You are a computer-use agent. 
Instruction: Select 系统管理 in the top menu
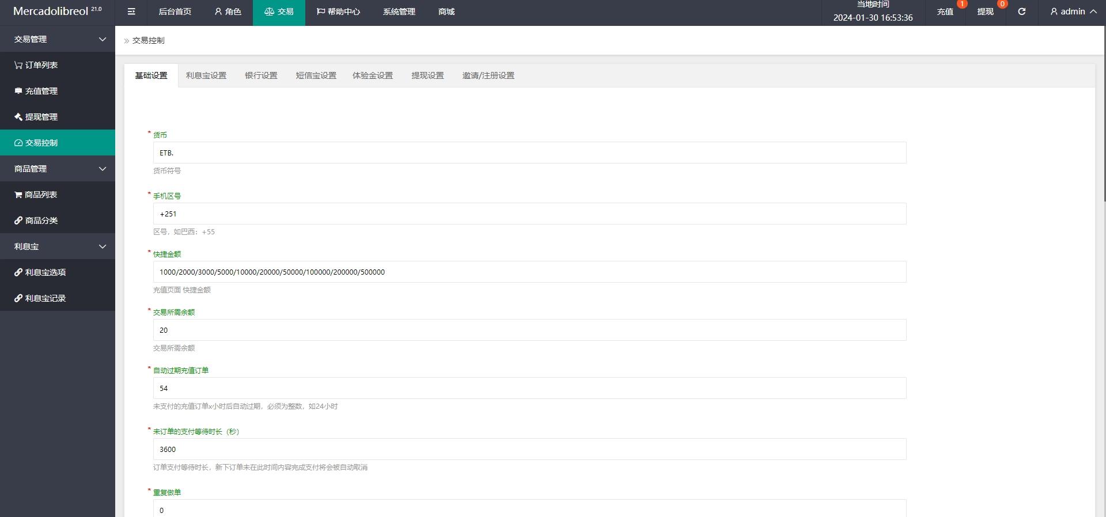click(x=399, y=12)
